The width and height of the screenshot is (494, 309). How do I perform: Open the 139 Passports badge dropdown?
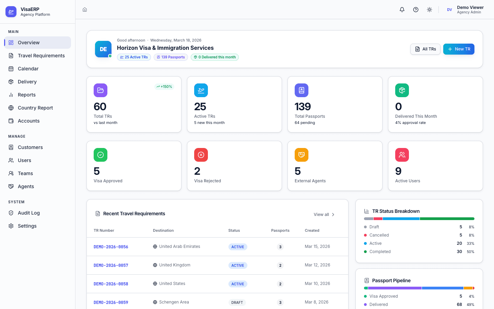pos(170,57)
